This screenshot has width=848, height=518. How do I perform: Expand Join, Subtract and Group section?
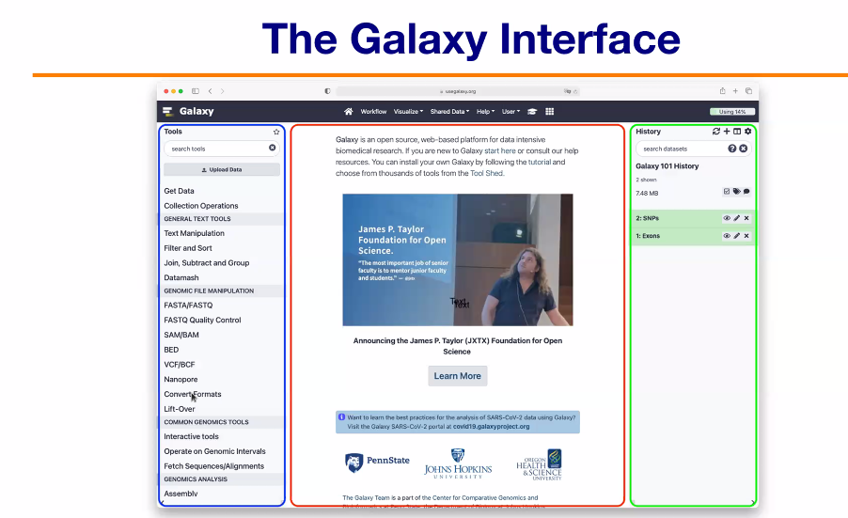point(207,263)
